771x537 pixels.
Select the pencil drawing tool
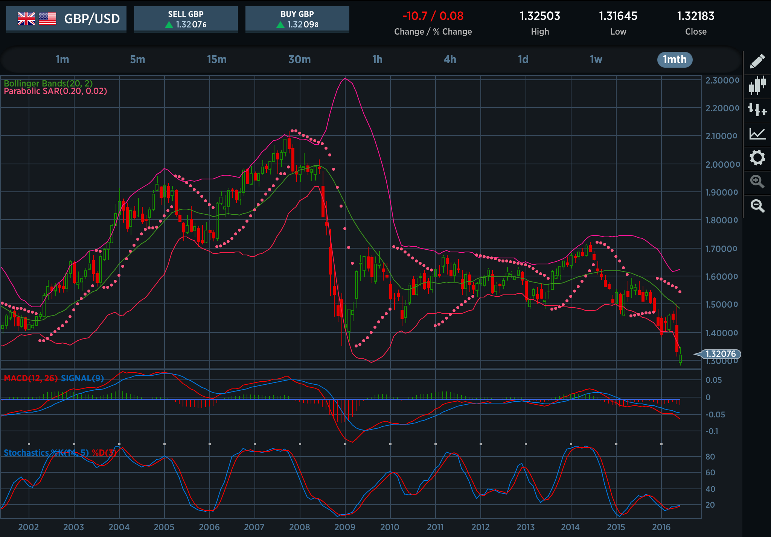tap(757, 61)
